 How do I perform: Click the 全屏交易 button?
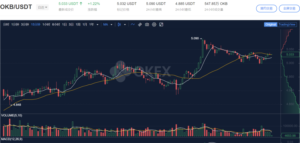pos(289,8)
